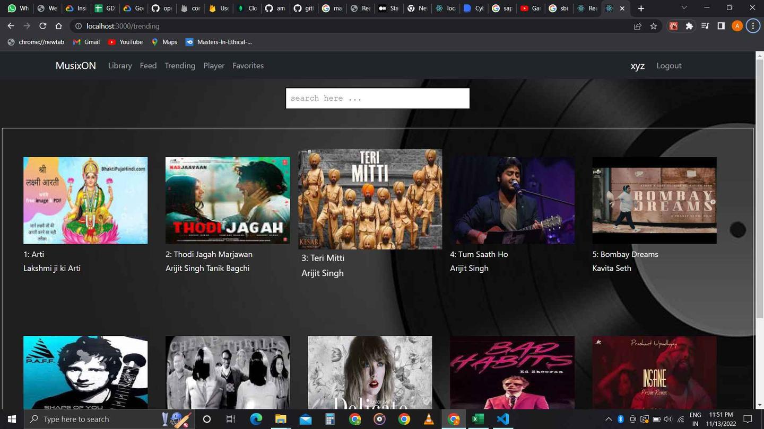Share this page from the address bar
The image size is (764, 429).
pos(638,26)
